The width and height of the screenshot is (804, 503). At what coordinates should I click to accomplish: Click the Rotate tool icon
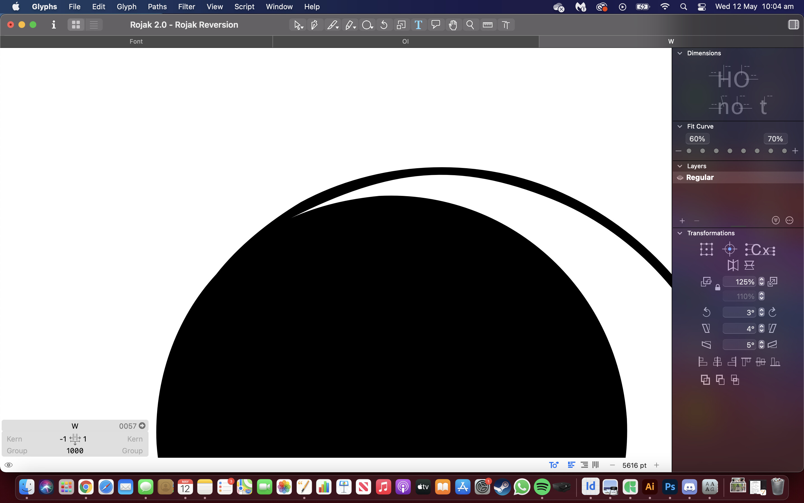click(x=384, y=25)
